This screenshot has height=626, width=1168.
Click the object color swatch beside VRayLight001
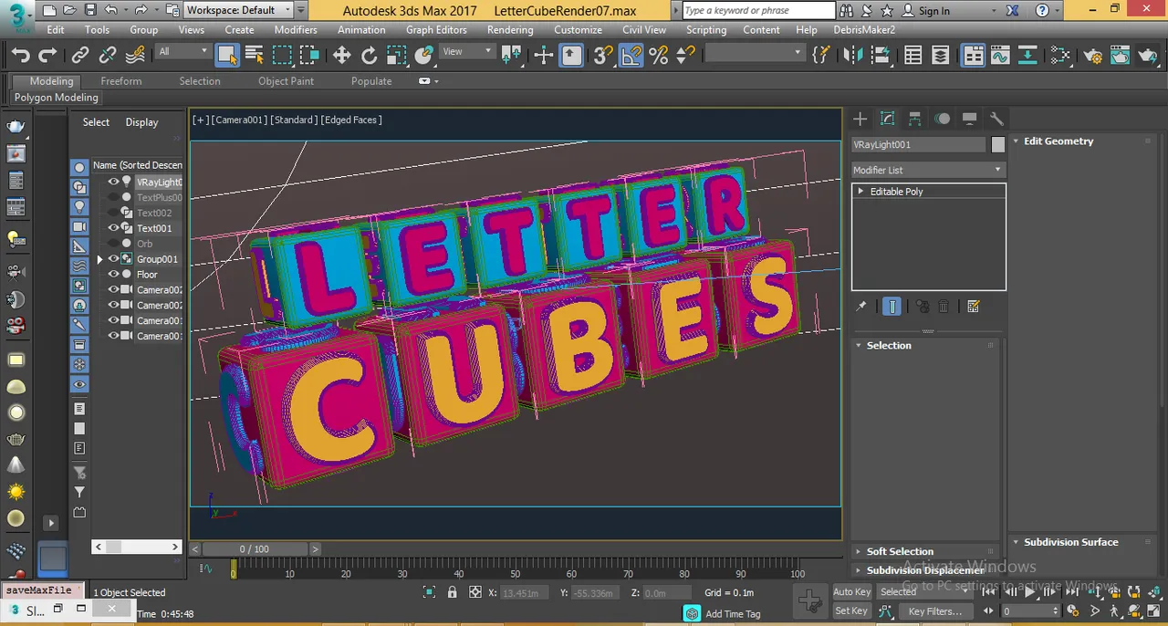click(998, 144)
